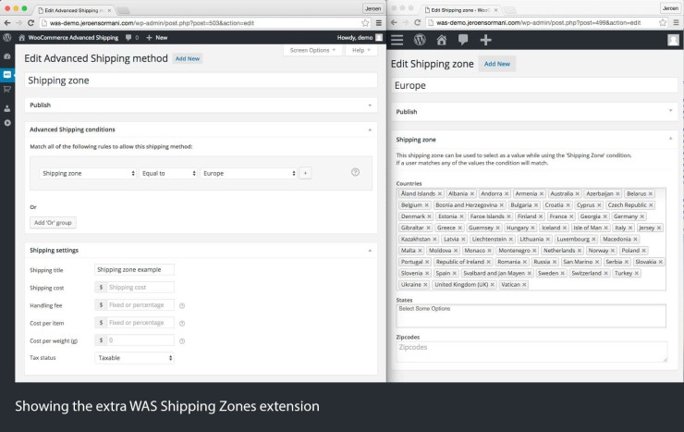Screen dimensions: 684x432
Task: Open the Equal to operator dropdown
Action: coord(168,173)
